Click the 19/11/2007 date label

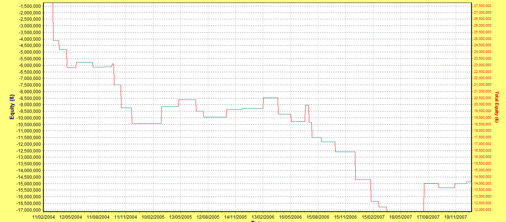pyautogui.click(x=456, y=217)
